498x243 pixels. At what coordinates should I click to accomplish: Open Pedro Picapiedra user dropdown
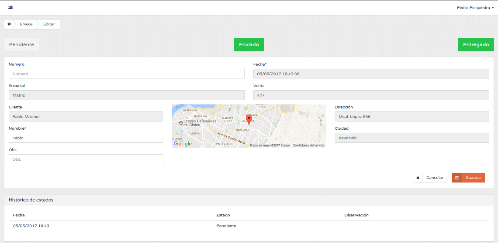475,7
